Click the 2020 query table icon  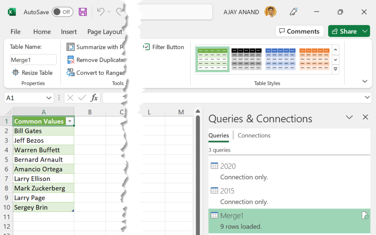tap(214, 166)
